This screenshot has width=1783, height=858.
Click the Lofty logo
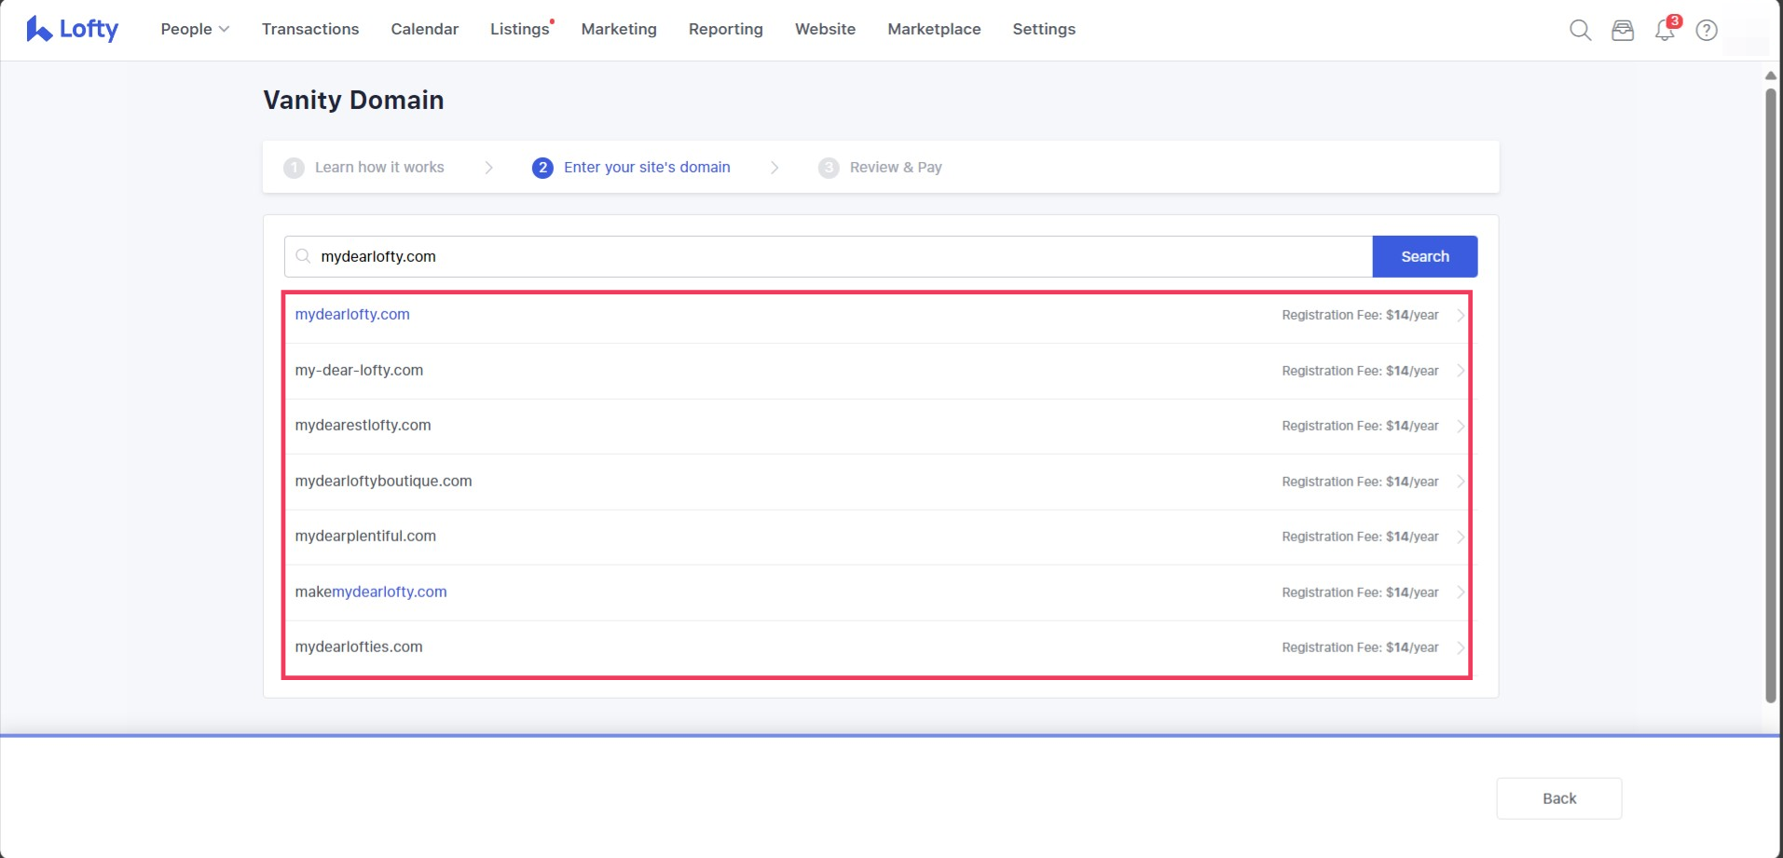pyautogui.click(x=72, y=29)
